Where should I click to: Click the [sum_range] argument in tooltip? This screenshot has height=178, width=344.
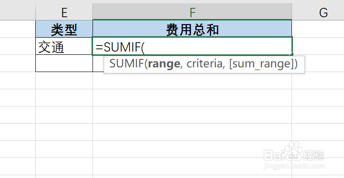tap(262, 64)
